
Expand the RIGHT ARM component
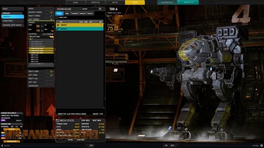(41, 72)
